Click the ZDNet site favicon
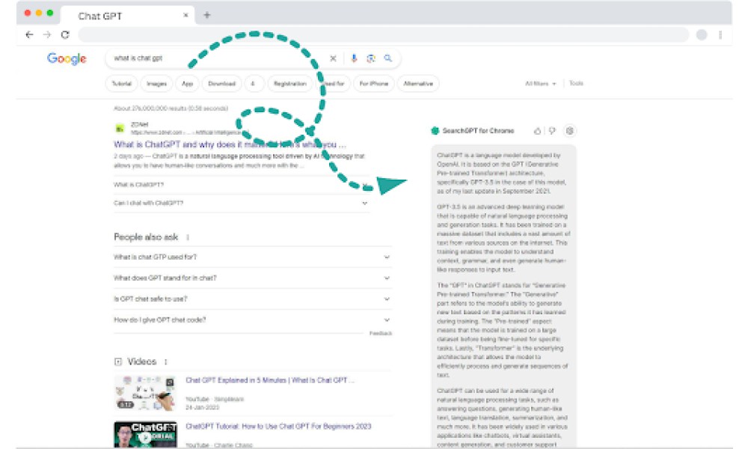 (120, 129)
